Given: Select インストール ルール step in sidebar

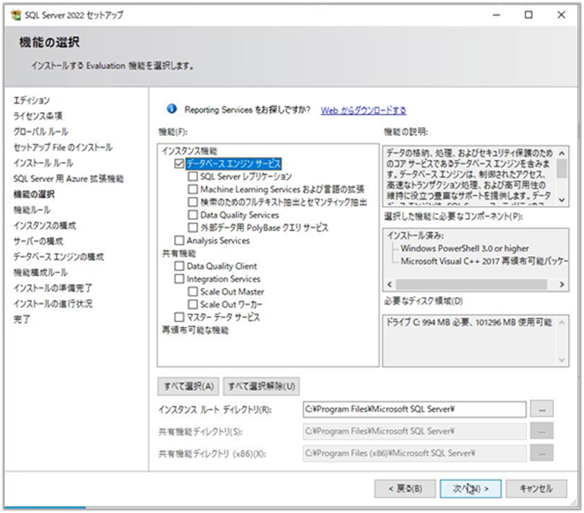Looking at the screenshot, I should point(44,163).
